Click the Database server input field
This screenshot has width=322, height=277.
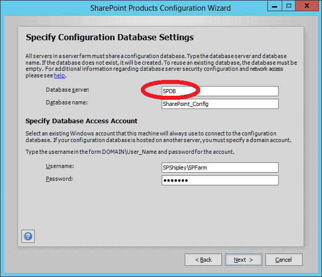[220, 91]
